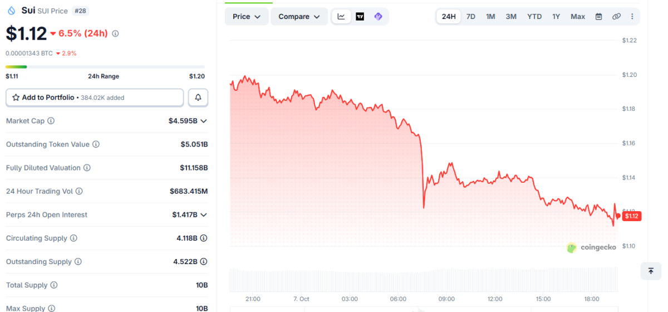Show Fully Diluted Valuation info icon
Image resolution: width=668 pixels, height=312 pixels.
click(87, 168)
